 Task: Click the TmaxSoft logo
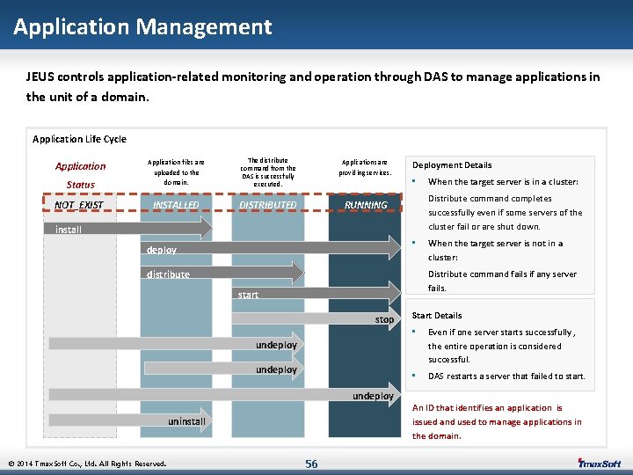pos(599,464)
